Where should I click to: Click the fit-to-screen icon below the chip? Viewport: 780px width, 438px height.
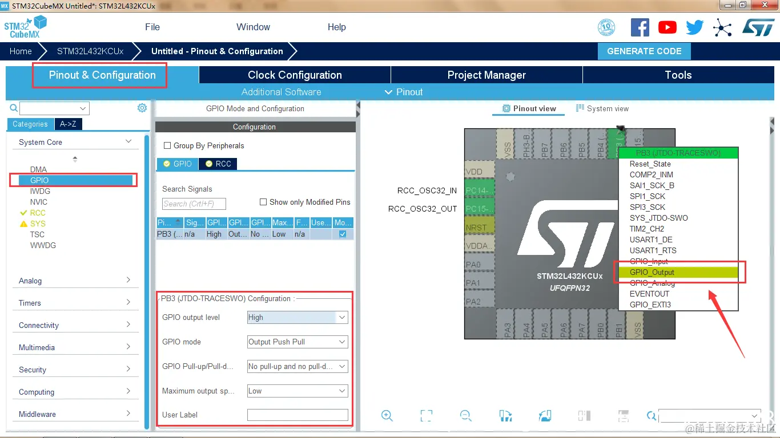pos(426,416)
